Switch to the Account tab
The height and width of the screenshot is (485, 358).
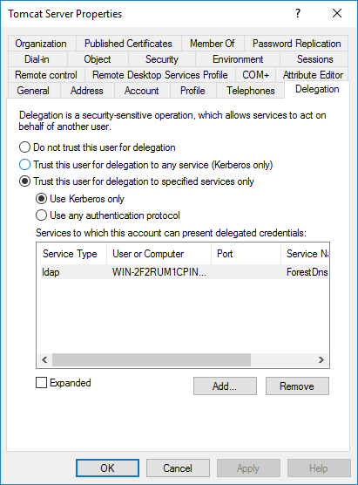[141, 91]
